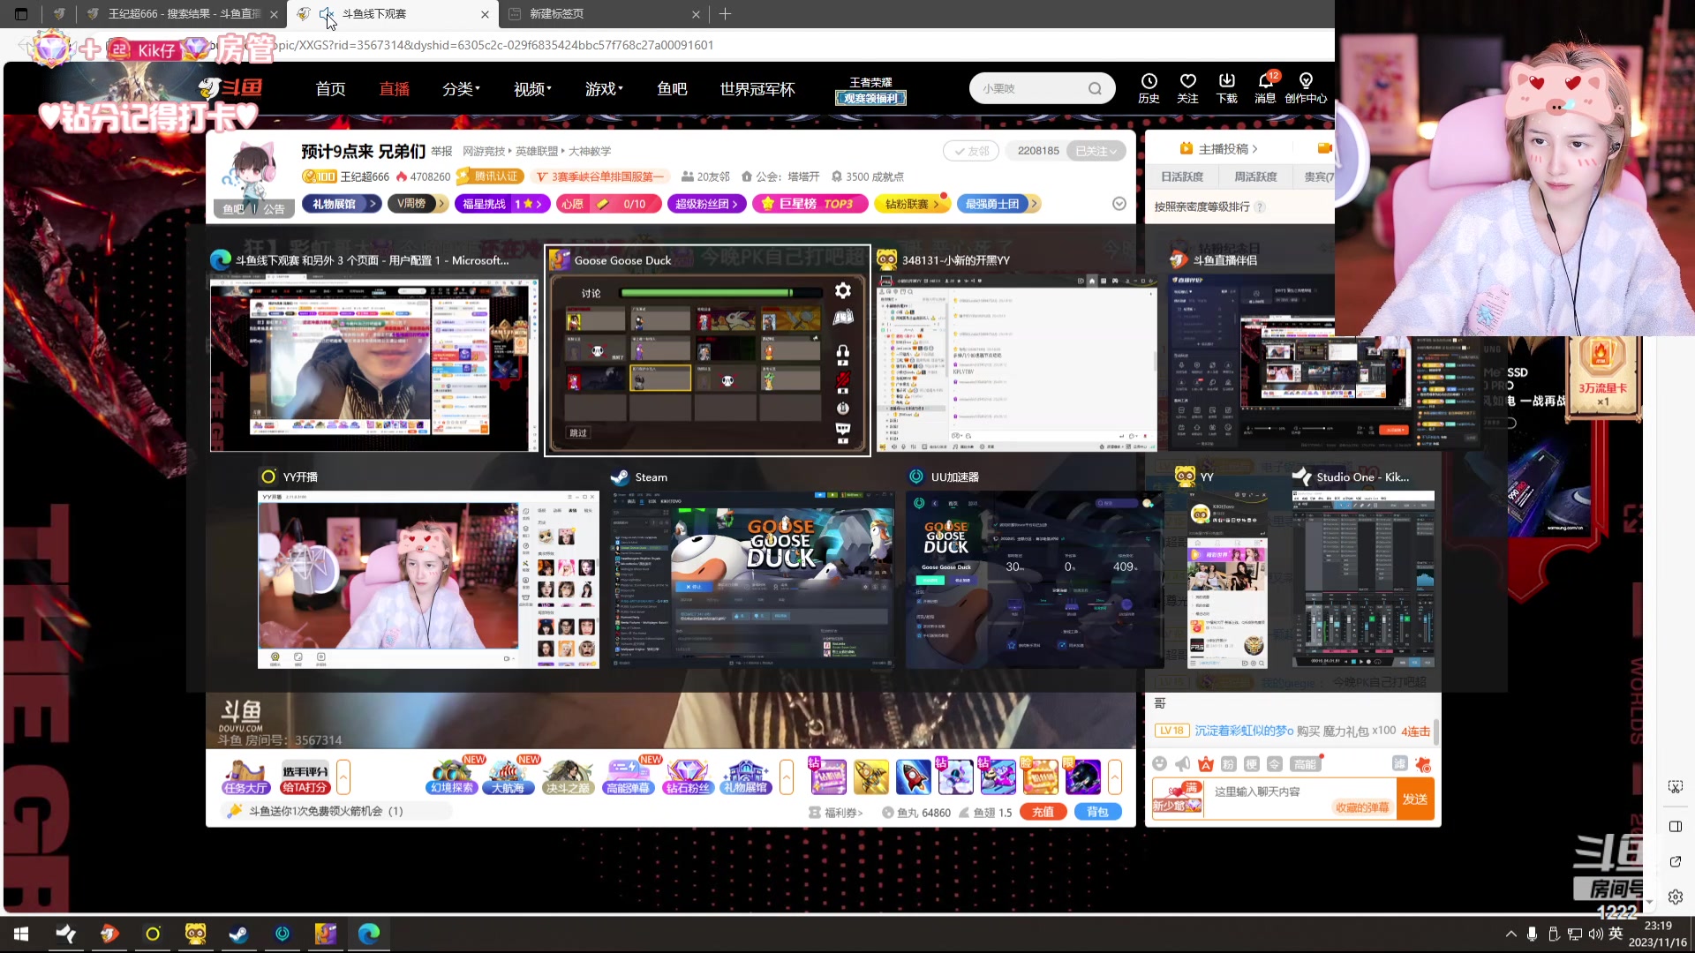Open the 钻石粉丝 diamond icon
This screenshot has width=1695, height=953.
(x=688, y=777)
